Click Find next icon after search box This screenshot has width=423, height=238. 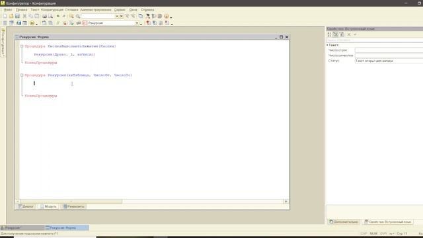click(127, 16)
